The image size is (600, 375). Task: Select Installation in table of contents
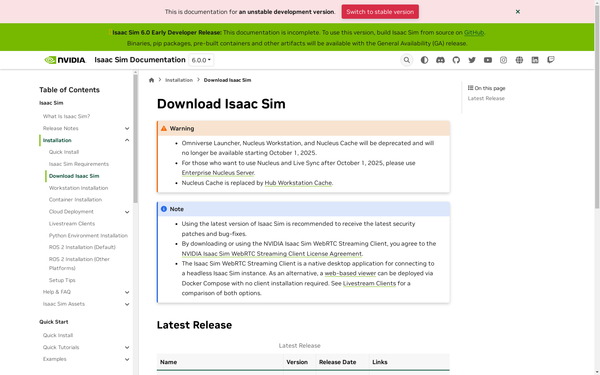point(57,140)
